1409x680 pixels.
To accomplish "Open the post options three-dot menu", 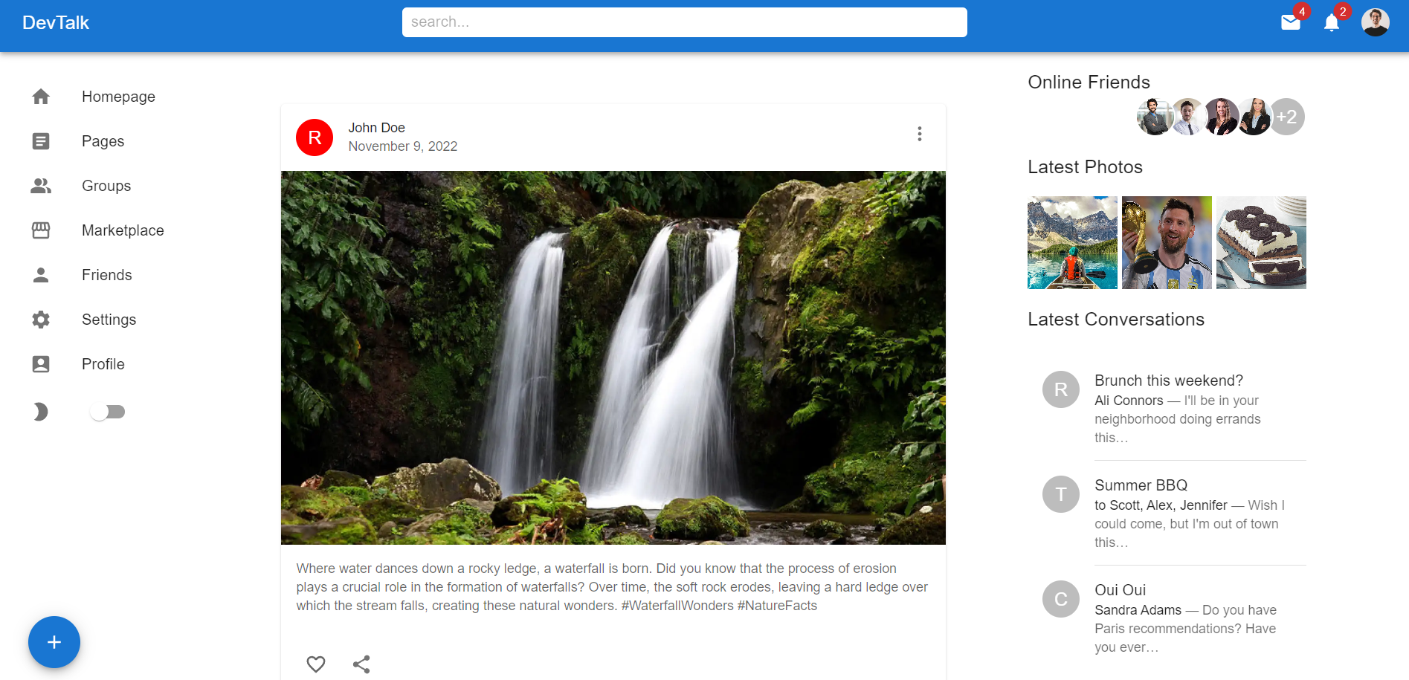I will [x=919, y=134].
